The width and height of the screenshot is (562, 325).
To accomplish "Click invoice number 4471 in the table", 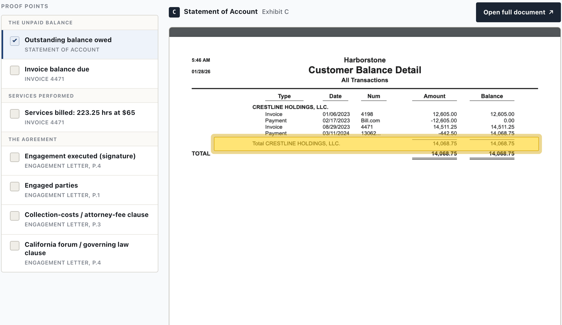I will coord(367,127).
